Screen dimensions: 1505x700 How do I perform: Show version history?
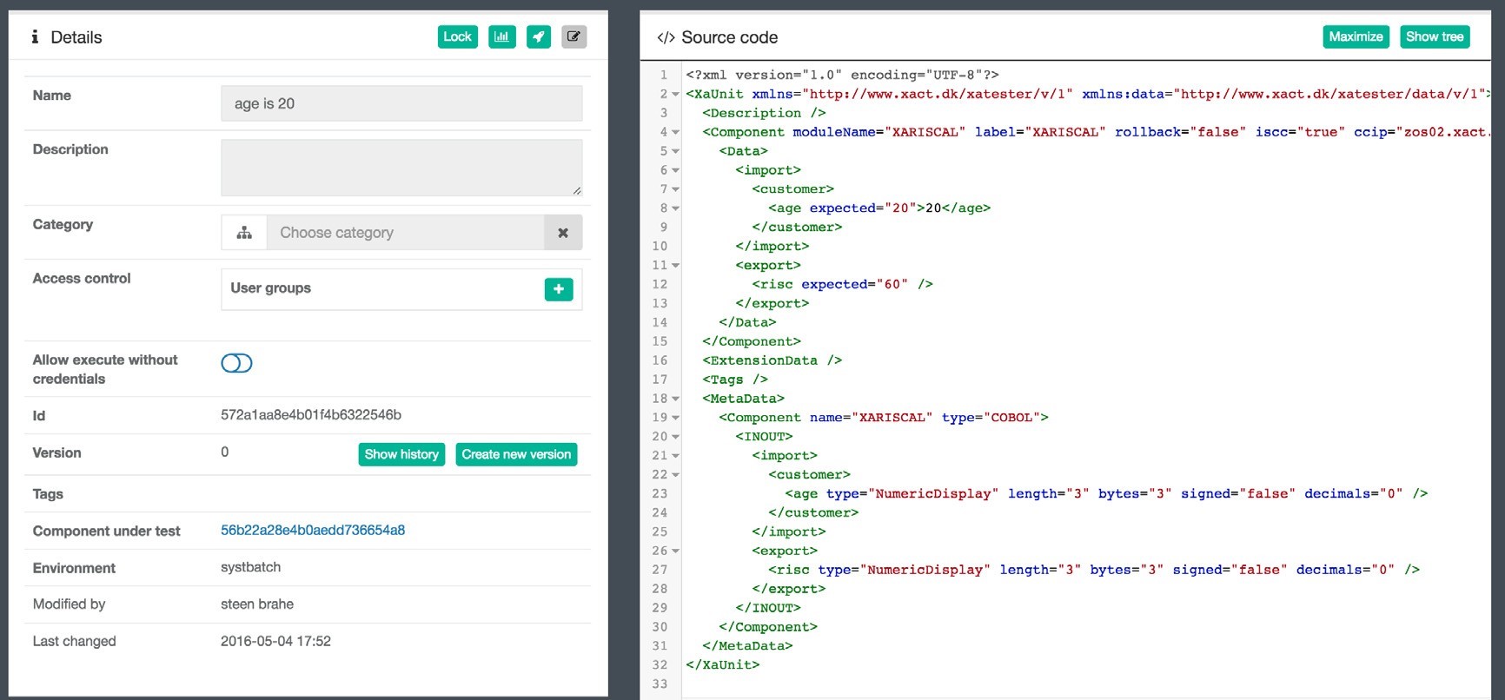click(401, 454)
